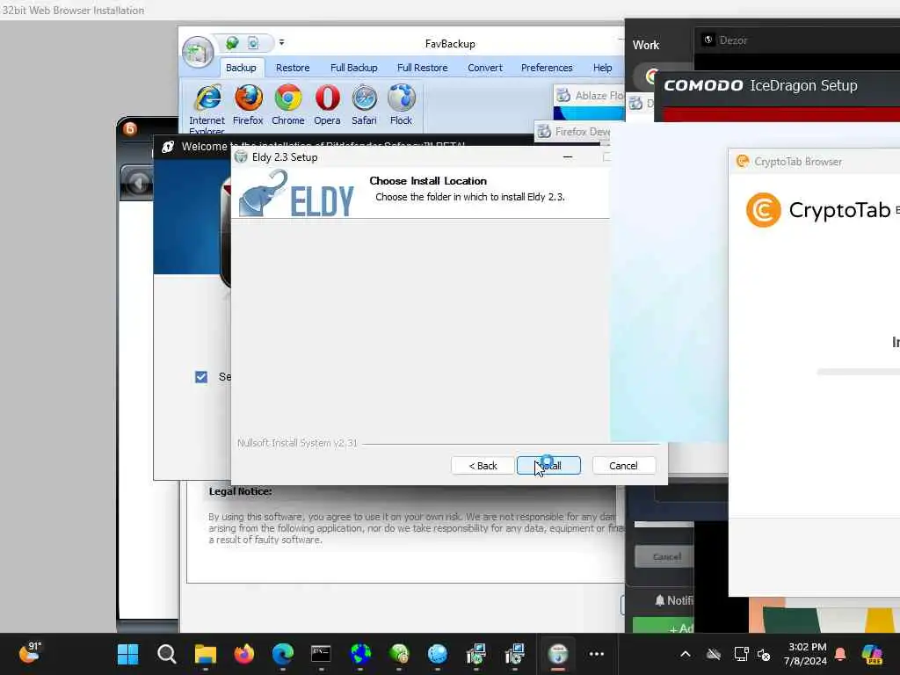Show more taskbar apps via the three dots
This screenshot has height=675, width=900.
597,654
